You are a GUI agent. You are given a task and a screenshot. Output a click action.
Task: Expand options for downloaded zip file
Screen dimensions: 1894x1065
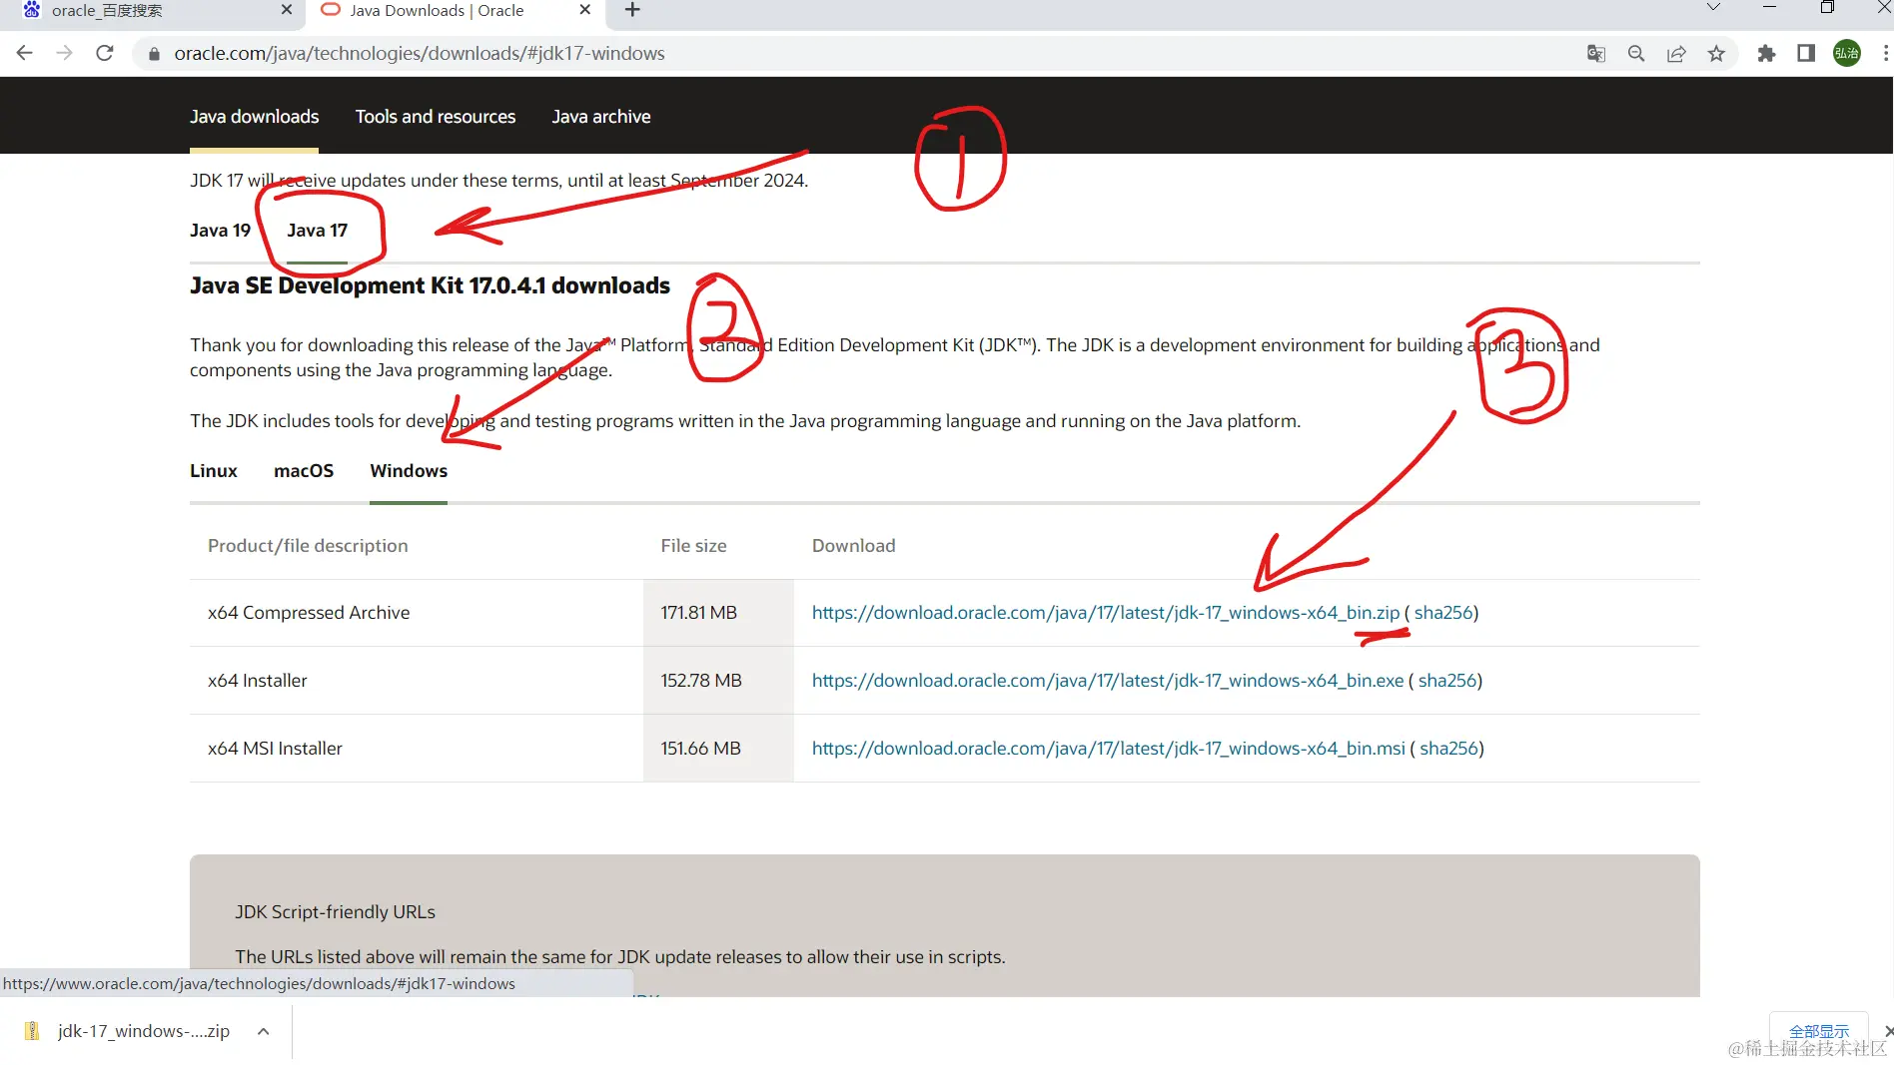click(263, 1031)
